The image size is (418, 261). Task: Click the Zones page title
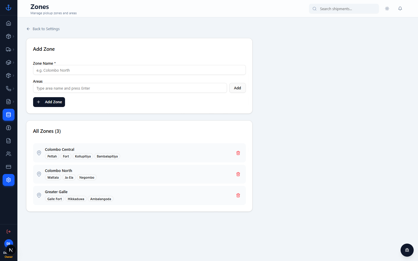[x=40, y=7]
